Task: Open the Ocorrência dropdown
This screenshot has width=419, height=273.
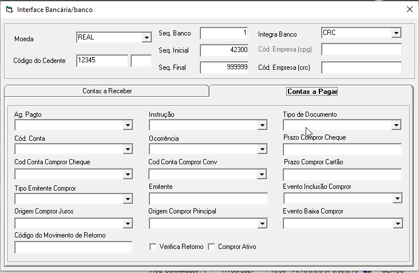Action: coord(262,149)
